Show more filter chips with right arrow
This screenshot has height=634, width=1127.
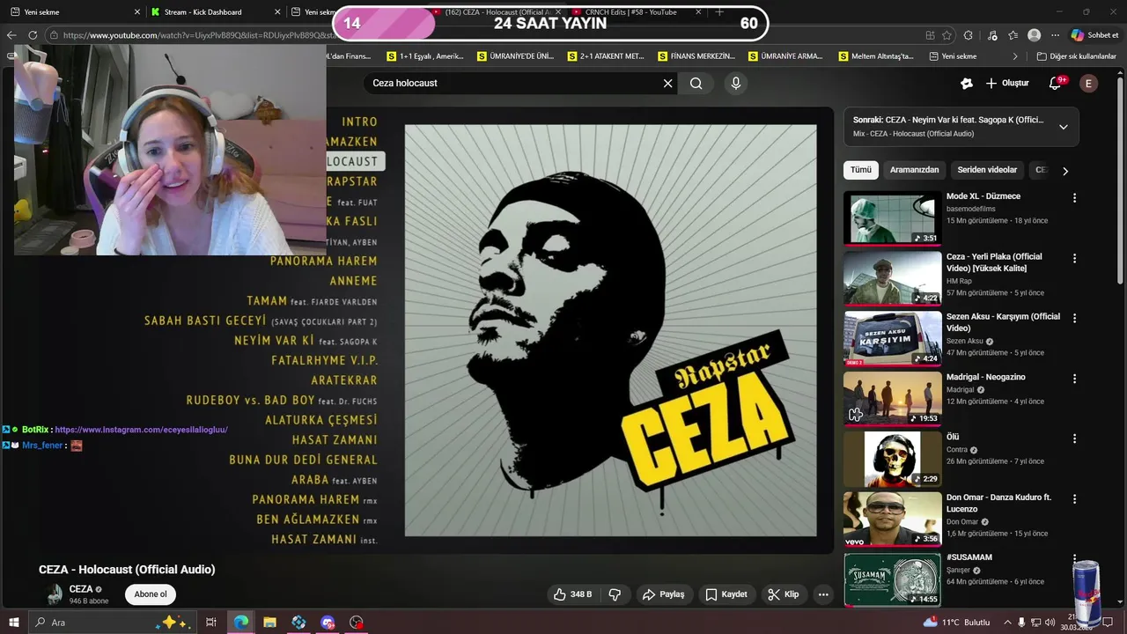[1064, 171]
